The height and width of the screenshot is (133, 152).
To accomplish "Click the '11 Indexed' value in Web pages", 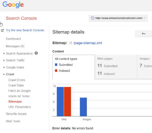I will coord(106,73).
